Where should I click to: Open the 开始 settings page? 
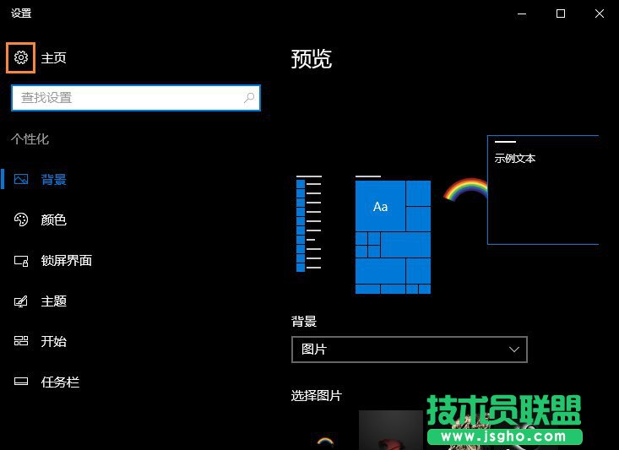click(54, 341)
